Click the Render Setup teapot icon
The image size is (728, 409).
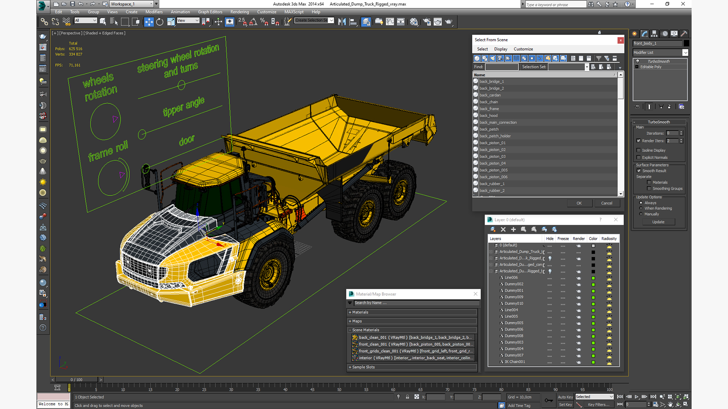tap(427, 22)
